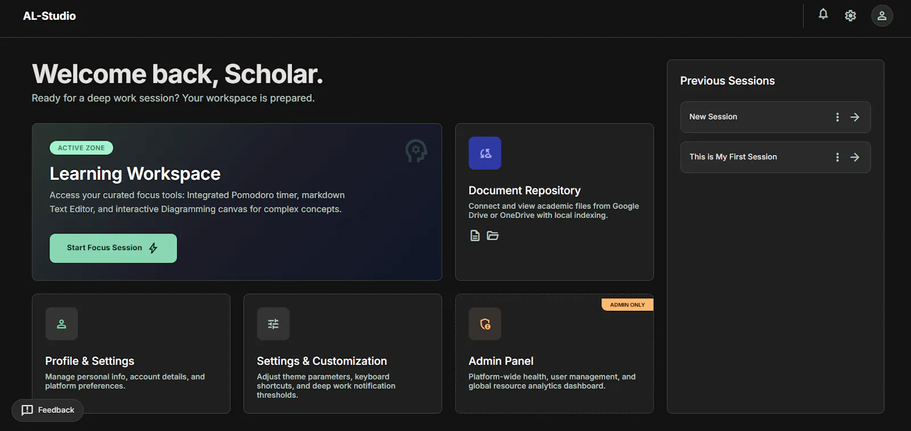The image size is (911, 431).
Task: Click the Admin Panel shield icon
Action: click(x=485, y=324)
